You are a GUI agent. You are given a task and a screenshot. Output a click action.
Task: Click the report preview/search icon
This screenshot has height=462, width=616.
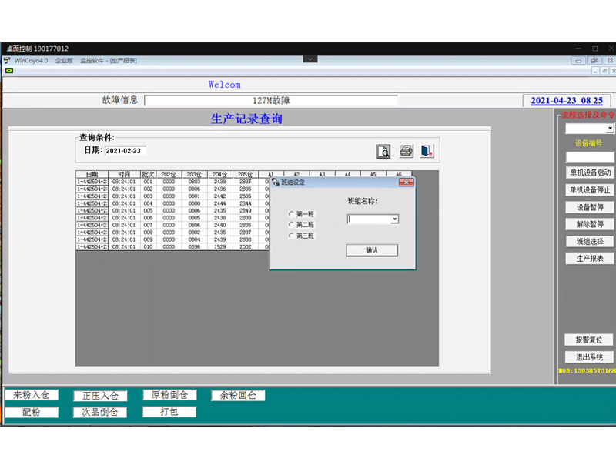point(383,151)
